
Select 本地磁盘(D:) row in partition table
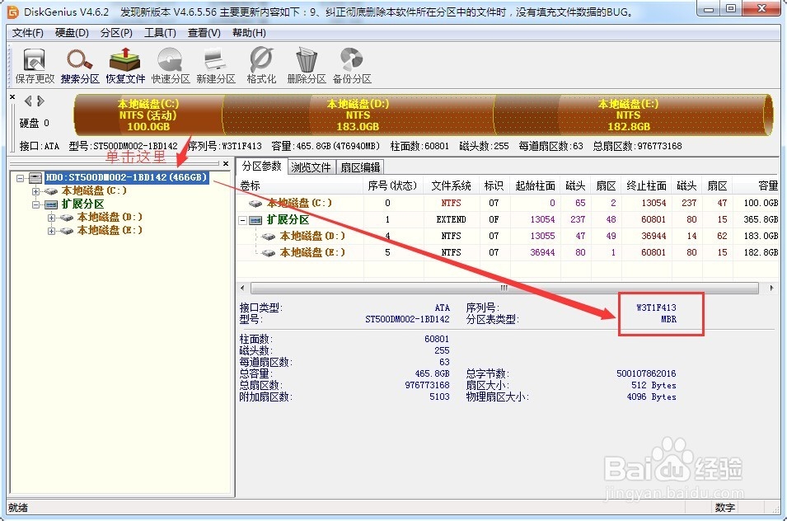point(508,236)
